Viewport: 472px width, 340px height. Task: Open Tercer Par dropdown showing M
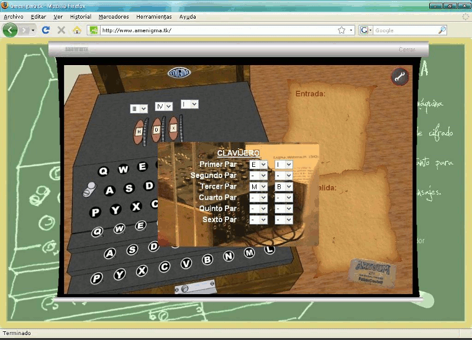coord(258,187)
